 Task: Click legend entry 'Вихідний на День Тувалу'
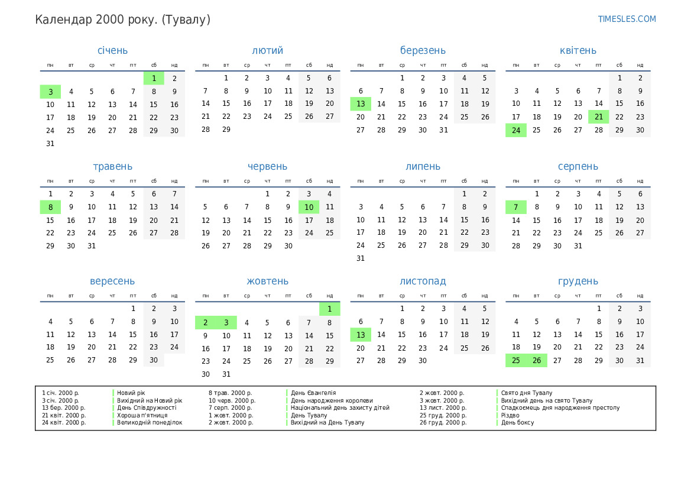coord(327,422)
